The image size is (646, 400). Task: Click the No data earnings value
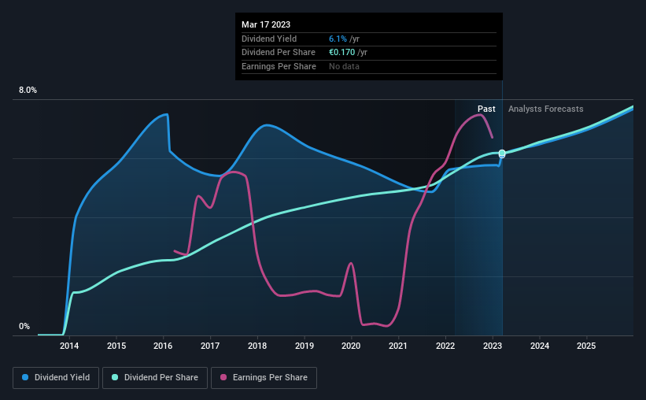point(344,66)
